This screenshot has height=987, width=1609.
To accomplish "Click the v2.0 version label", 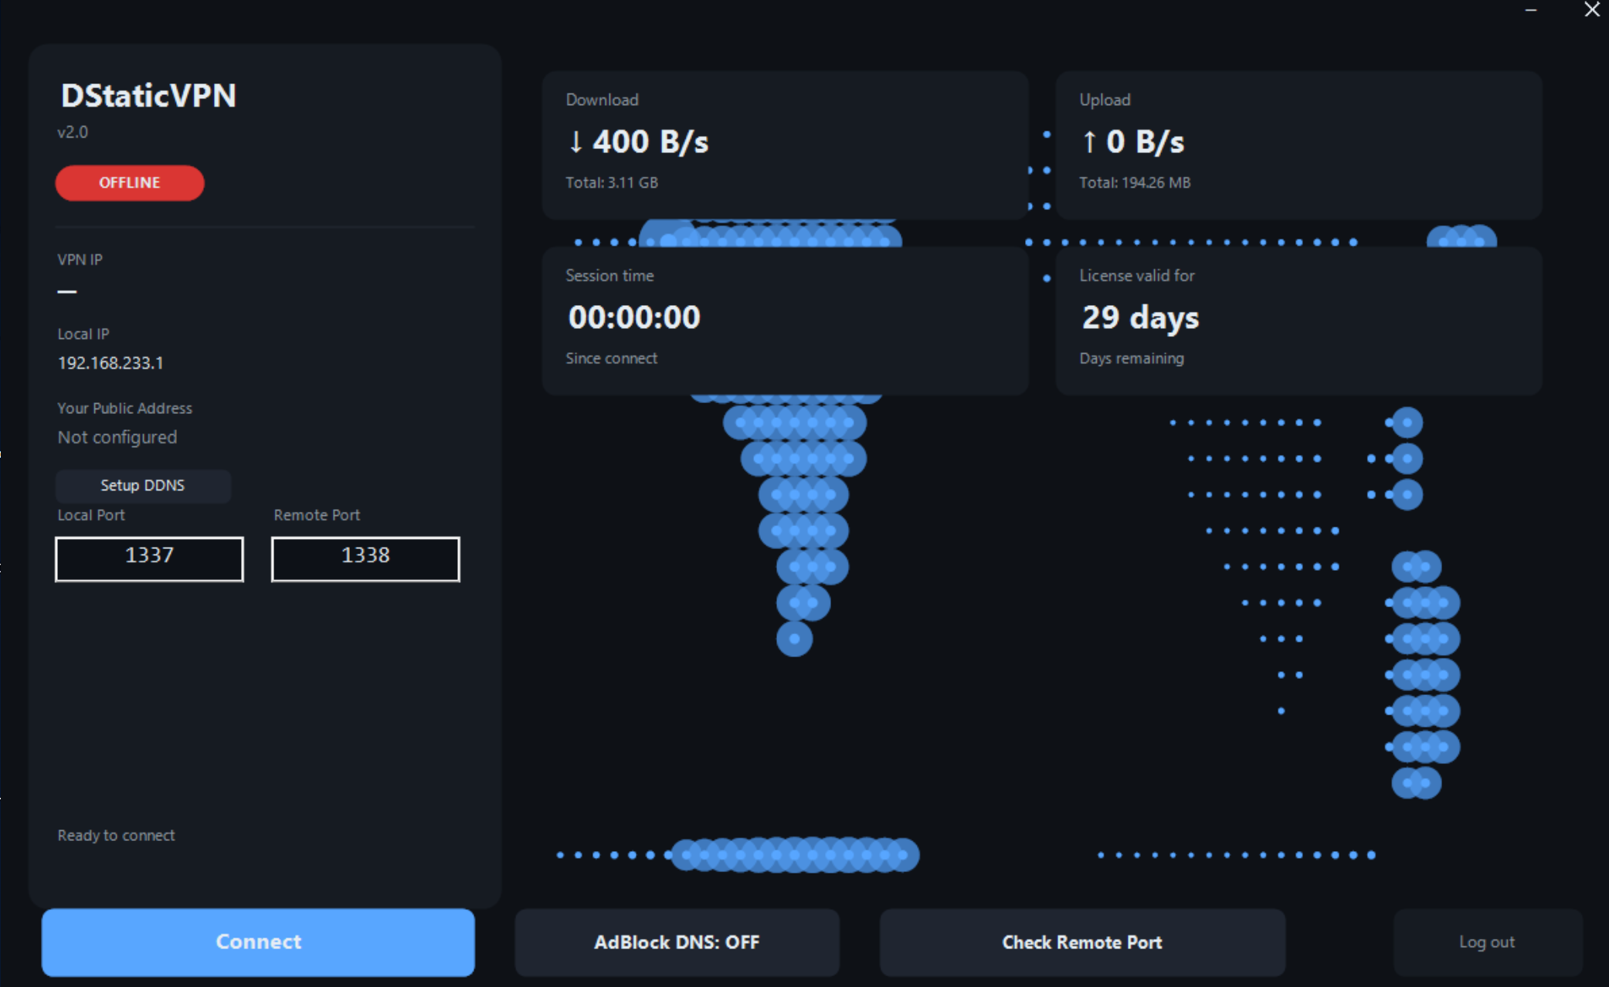I will pos(73,132).
